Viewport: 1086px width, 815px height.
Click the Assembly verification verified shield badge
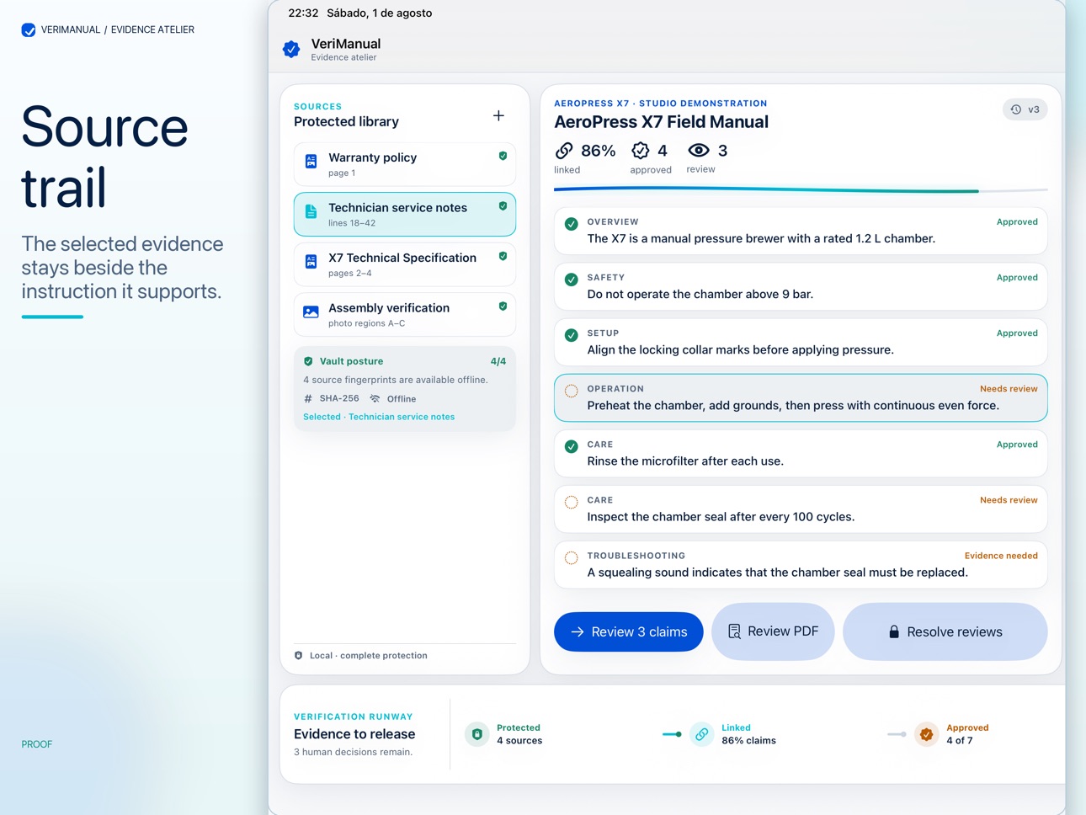(x=503, y=306)
